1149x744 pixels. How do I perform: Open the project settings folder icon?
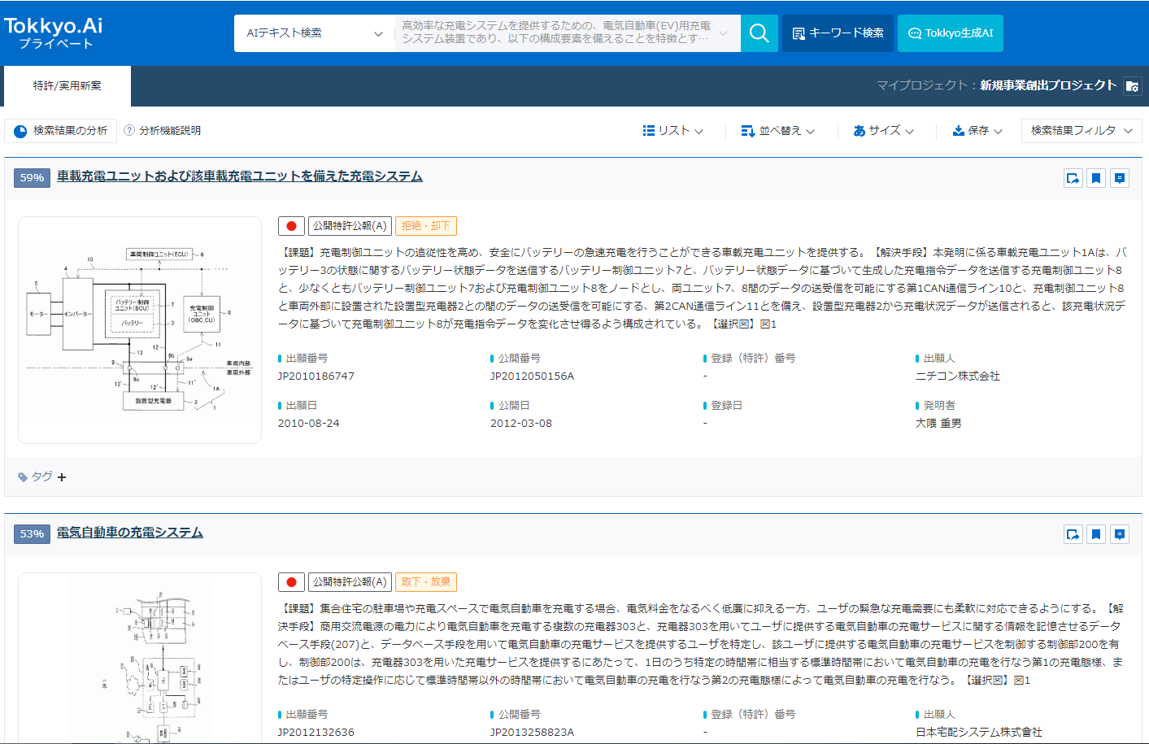coord(1132,86)
